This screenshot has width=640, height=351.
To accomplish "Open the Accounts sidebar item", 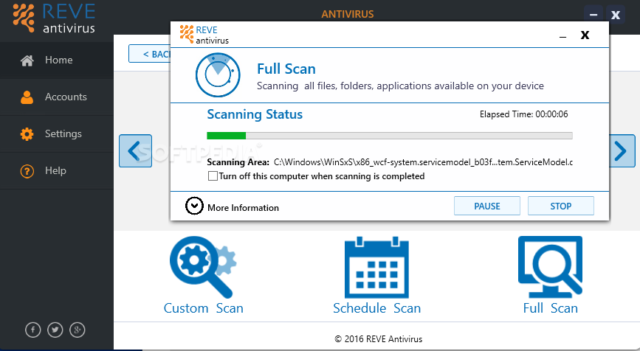I will (56, 97).
